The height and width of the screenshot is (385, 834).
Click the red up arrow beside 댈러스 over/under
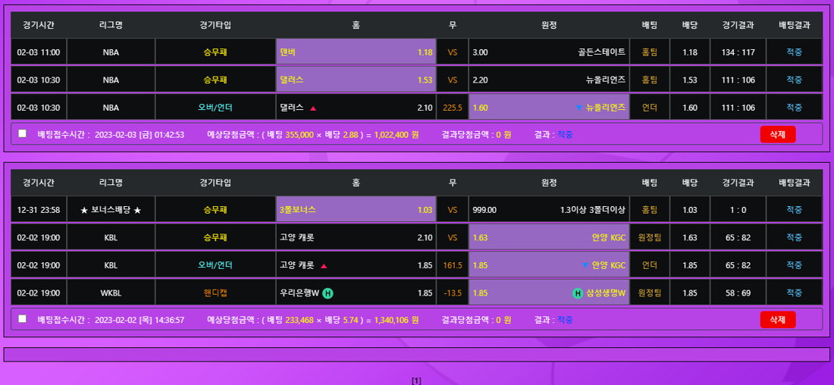(313, 108)
